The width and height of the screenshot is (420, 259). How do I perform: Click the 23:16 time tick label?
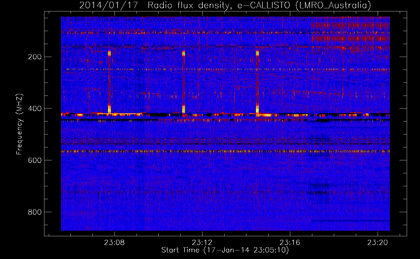(290, 242)
